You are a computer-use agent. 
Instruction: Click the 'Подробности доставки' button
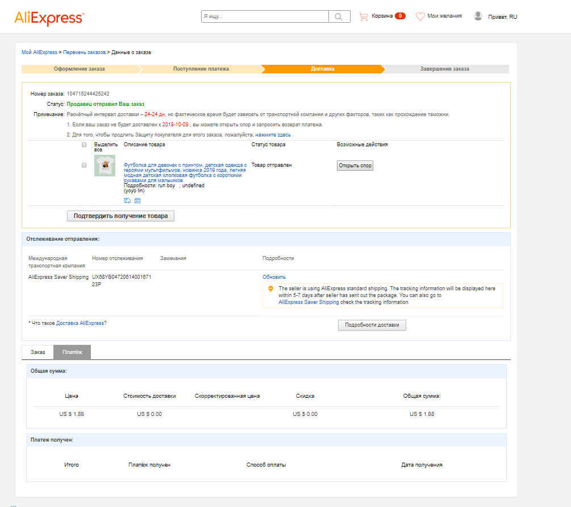click(372, 325)
